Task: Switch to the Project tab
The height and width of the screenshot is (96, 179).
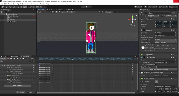Action: pos(4,56)
